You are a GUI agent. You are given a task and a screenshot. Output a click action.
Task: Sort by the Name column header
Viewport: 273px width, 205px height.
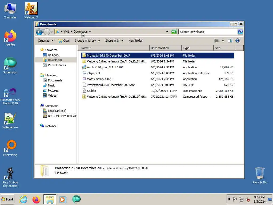point(114,48)
